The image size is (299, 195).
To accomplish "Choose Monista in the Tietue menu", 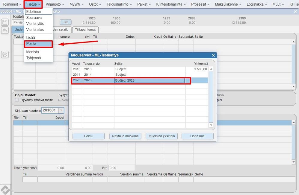I will tap(39, 52).
